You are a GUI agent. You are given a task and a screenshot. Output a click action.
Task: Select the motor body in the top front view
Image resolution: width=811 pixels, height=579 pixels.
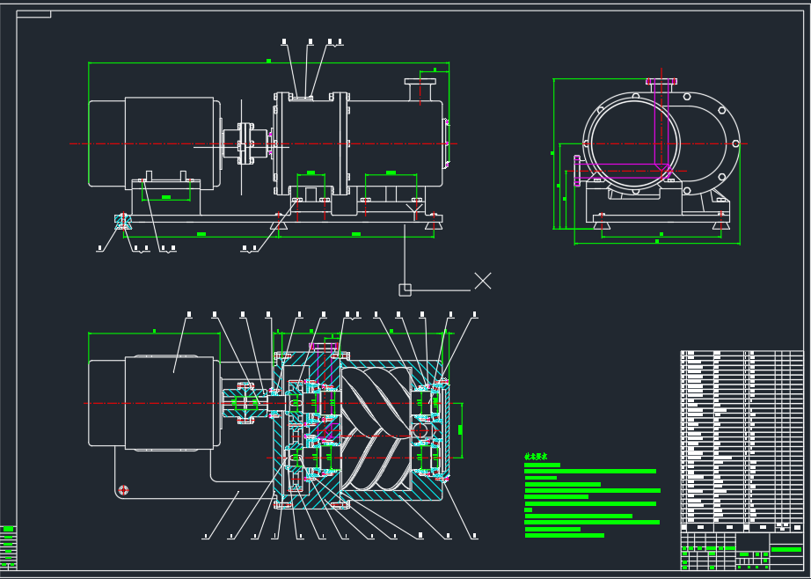[x=155, y=143]
